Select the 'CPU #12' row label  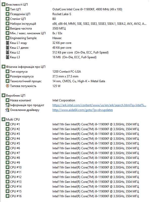point(16,177)
